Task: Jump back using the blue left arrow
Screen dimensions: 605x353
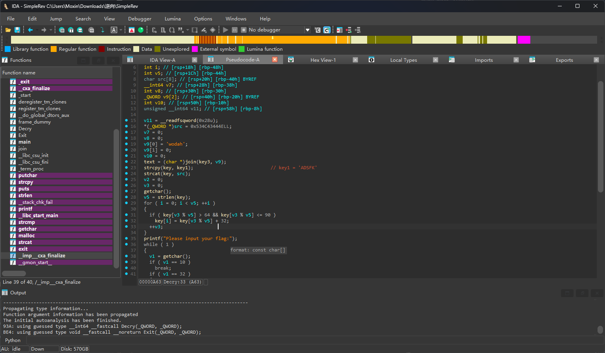Action: click(x=30, y=30)
